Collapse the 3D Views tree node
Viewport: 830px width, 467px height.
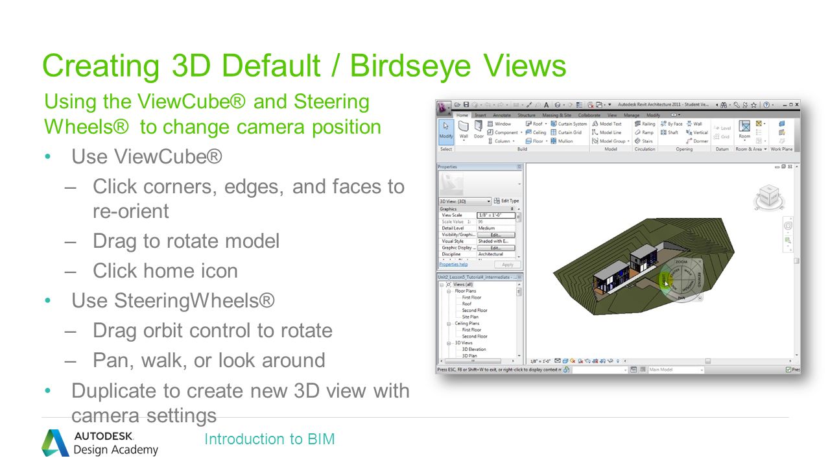click(449, 343)
